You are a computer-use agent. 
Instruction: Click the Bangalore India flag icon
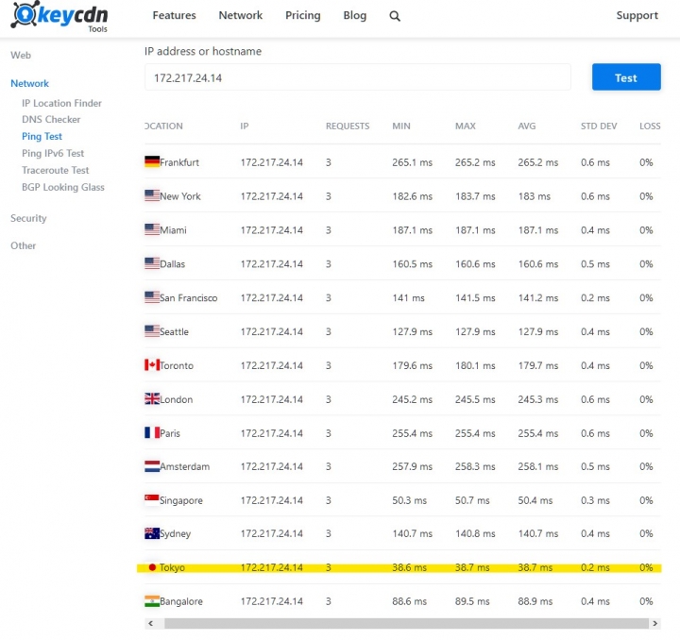pos(152,601)
